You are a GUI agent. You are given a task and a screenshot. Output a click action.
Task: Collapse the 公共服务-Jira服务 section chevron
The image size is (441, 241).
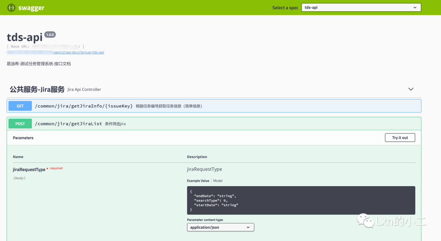tap(411, 89)
